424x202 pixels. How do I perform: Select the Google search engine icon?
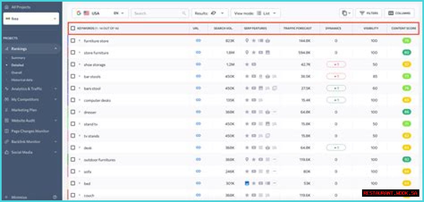click(x=79, y=13)
